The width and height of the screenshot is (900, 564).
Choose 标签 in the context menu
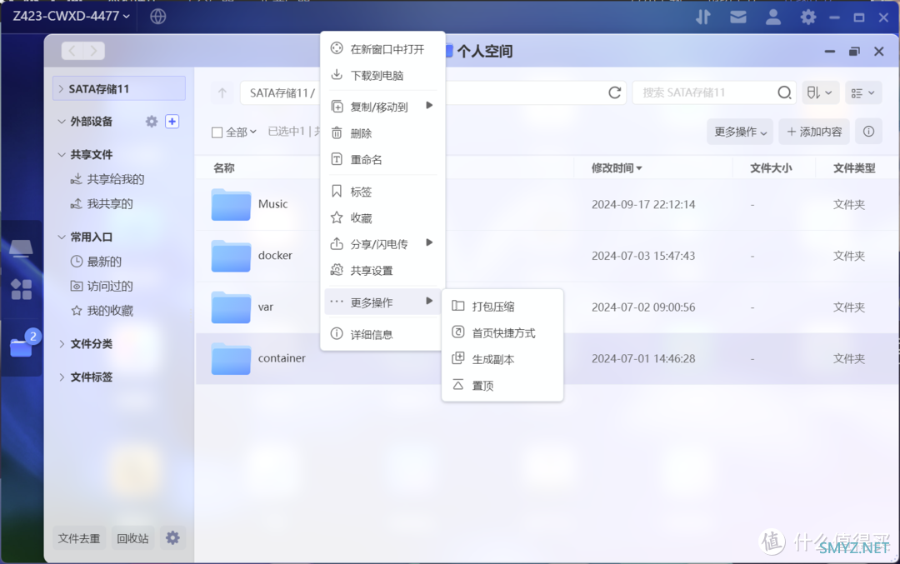click(382, 192)
